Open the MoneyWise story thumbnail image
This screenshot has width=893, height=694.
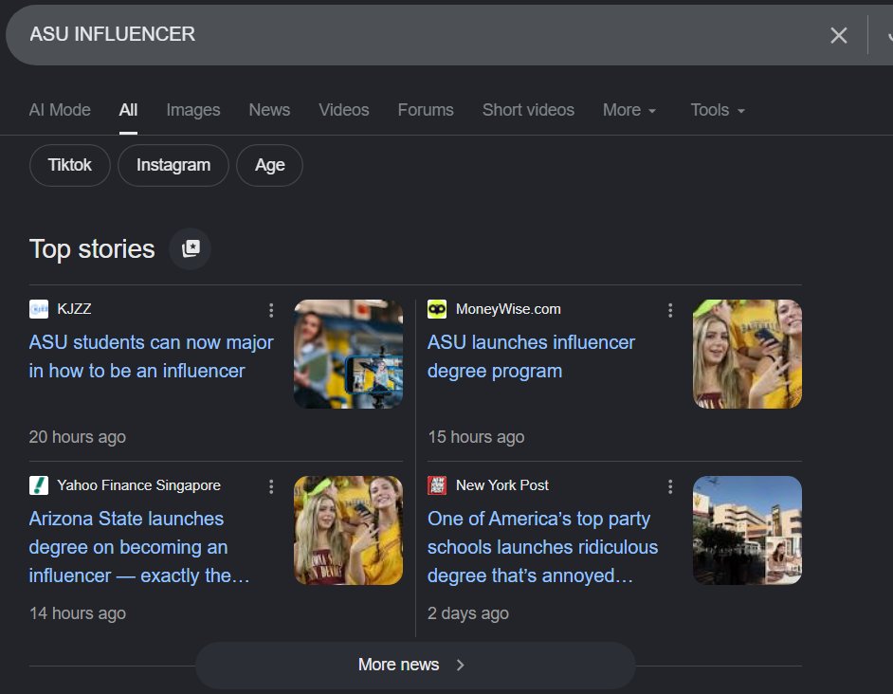pos(747,354)
